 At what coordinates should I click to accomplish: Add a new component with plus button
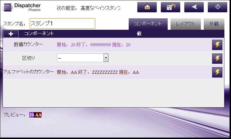point(11,34)
